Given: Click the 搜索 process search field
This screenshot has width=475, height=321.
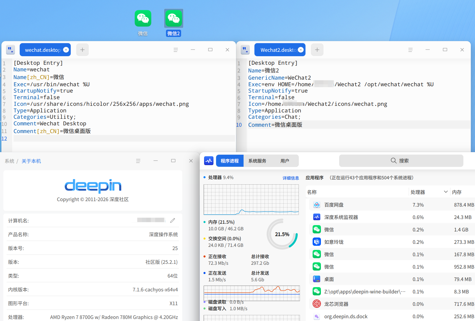Looking at the screenshot, I should [x=401, y=161].
